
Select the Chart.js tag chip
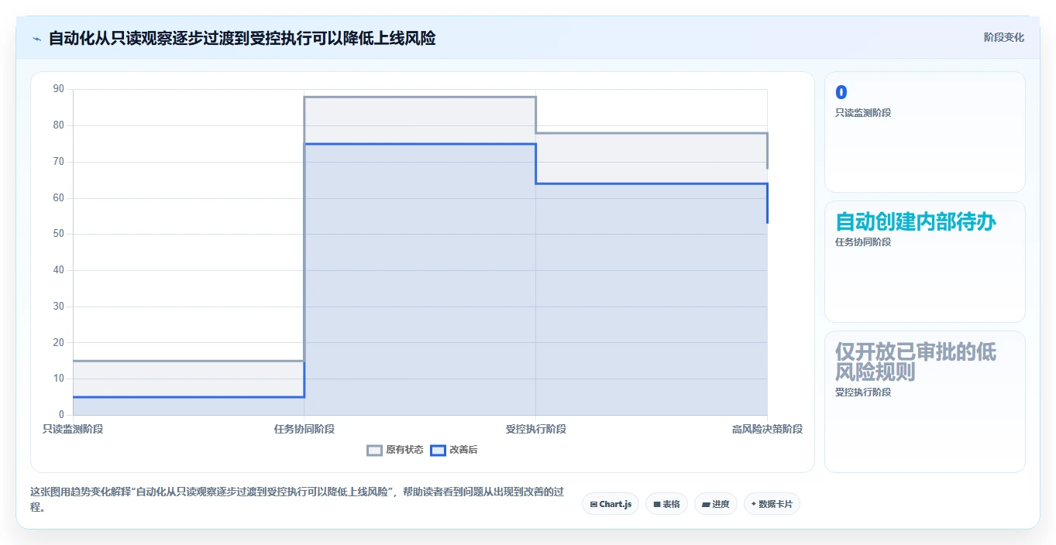pyautogui.click(x=611, y=504)
